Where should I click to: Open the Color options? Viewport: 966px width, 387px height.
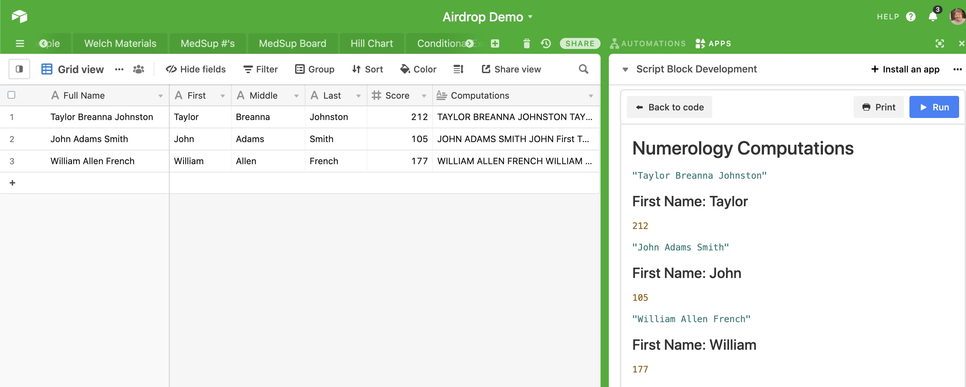(x=418, y=69)
